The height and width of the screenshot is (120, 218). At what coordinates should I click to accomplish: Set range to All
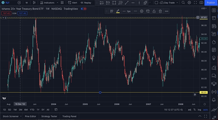point(48,110)
